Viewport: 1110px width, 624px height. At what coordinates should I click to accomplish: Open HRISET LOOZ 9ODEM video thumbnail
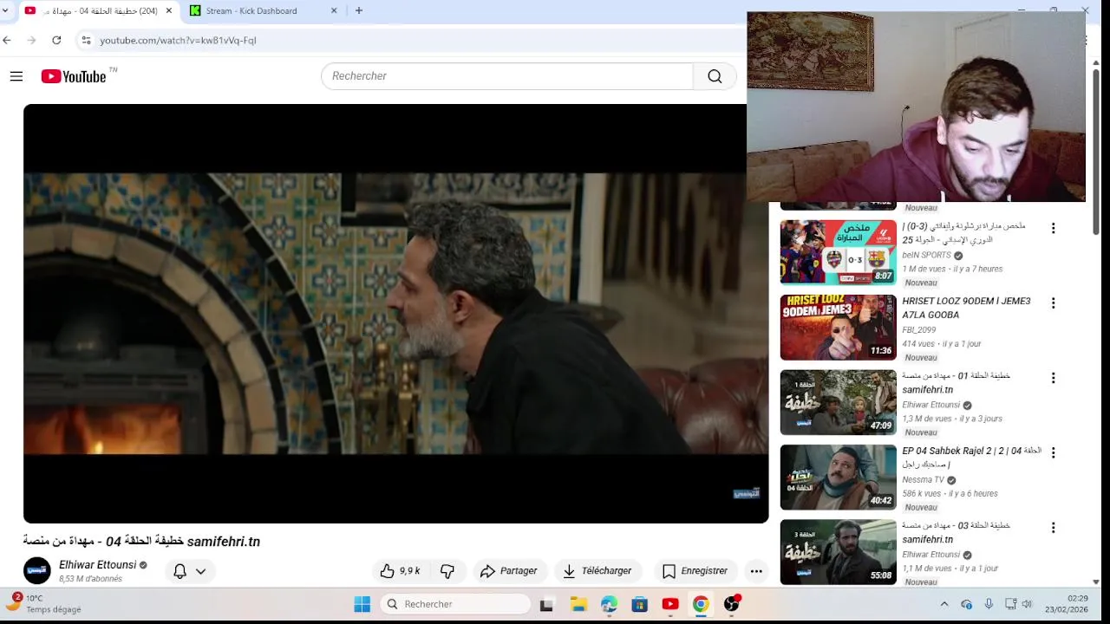838,328
